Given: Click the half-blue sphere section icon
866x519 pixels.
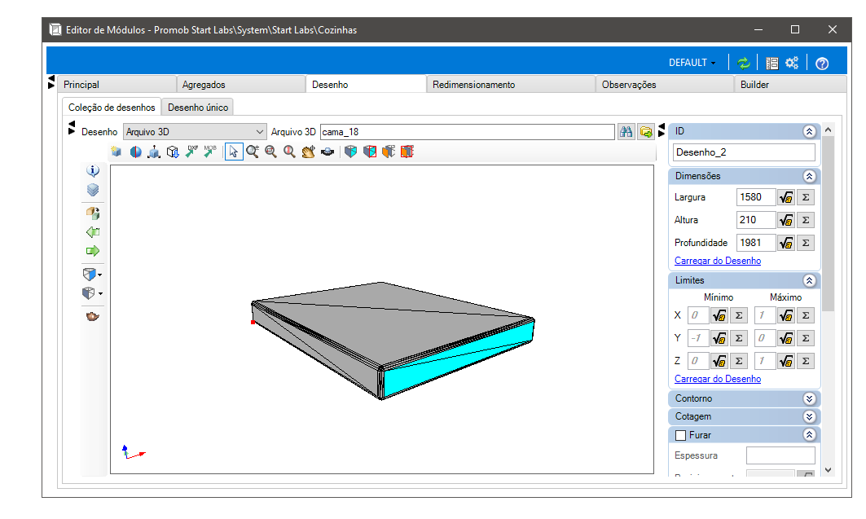Looking at the screenshot, I should 135,152.
